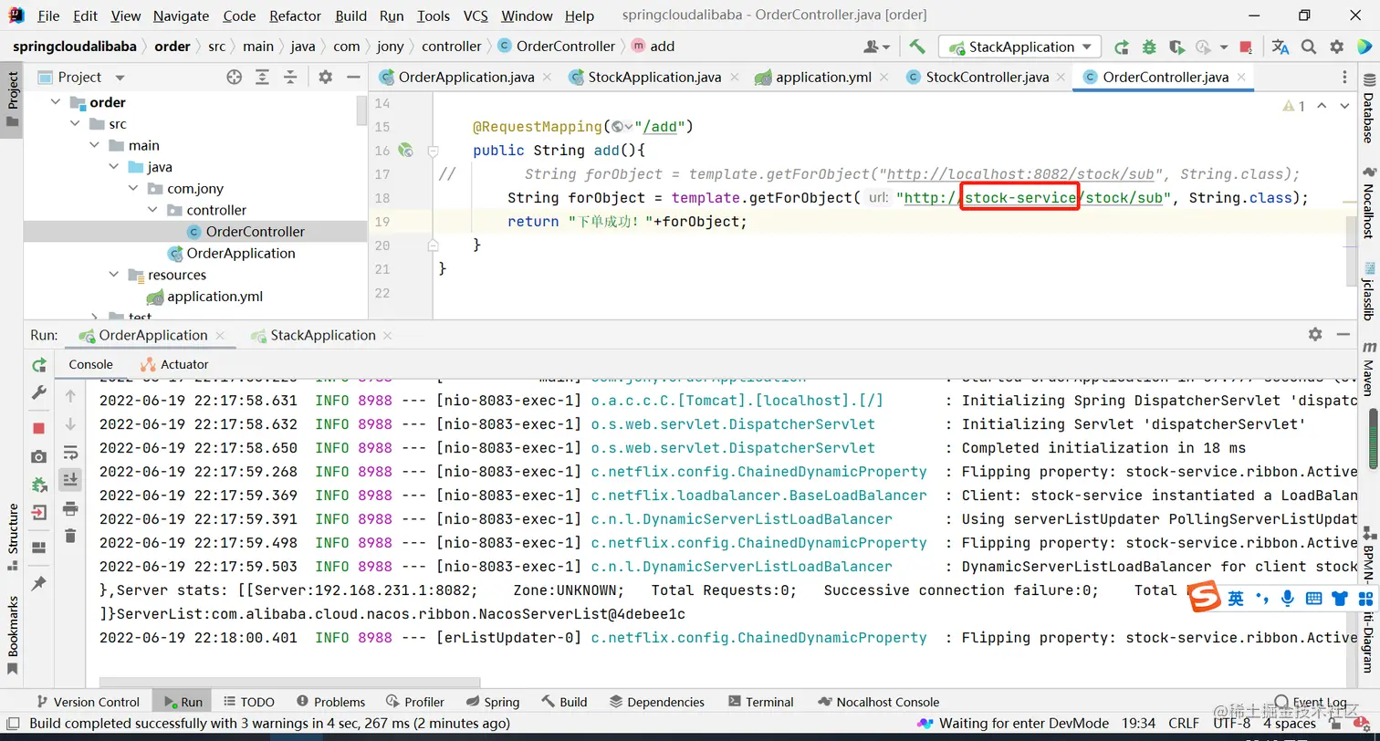
Task: Open the Nocalhost Console tool window
Action: tap(878, 702)
